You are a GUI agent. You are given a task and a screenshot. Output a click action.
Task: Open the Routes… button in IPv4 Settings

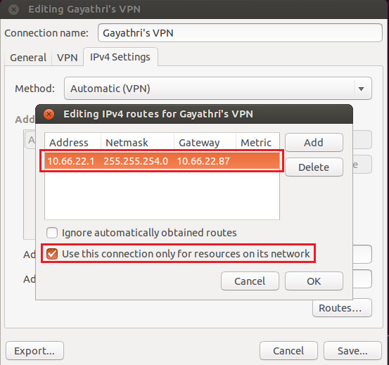[342, 308]
